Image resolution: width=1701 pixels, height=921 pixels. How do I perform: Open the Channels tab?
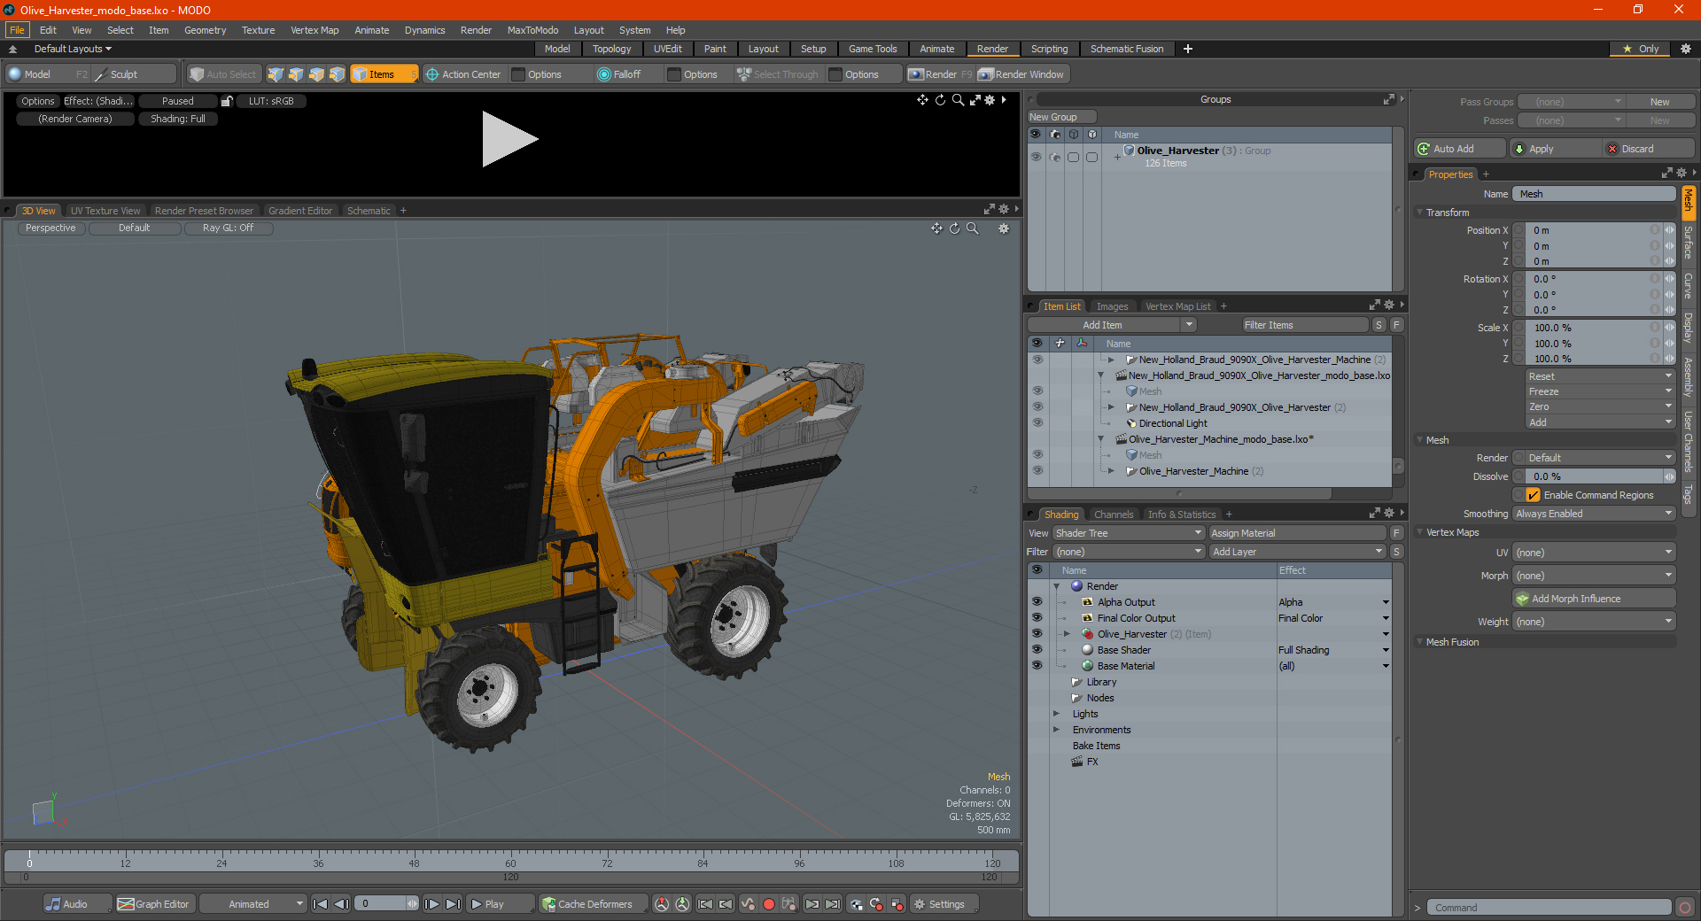tap(1114, 515)
